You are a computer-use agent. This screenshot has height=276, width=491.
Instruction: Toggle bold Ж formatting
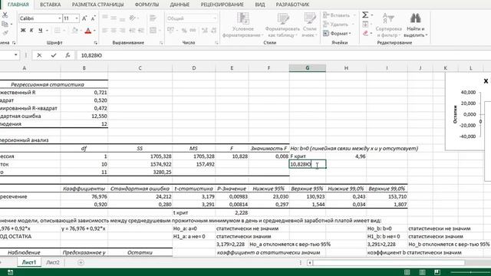pyautogui.click(x=23, y=31)
